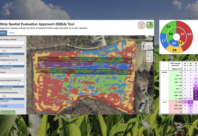Viewport: 198px width, 136px height.
Task: Click the outer yellow donut segment labeled 19
Action: (174, 50)
